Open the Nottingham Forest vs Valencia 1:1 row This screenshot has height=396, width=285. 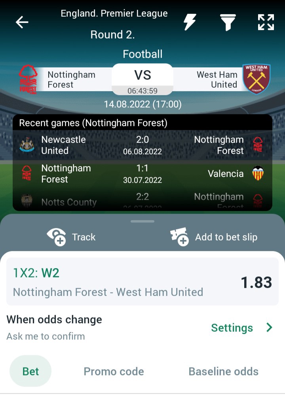(x=142, y=174)
